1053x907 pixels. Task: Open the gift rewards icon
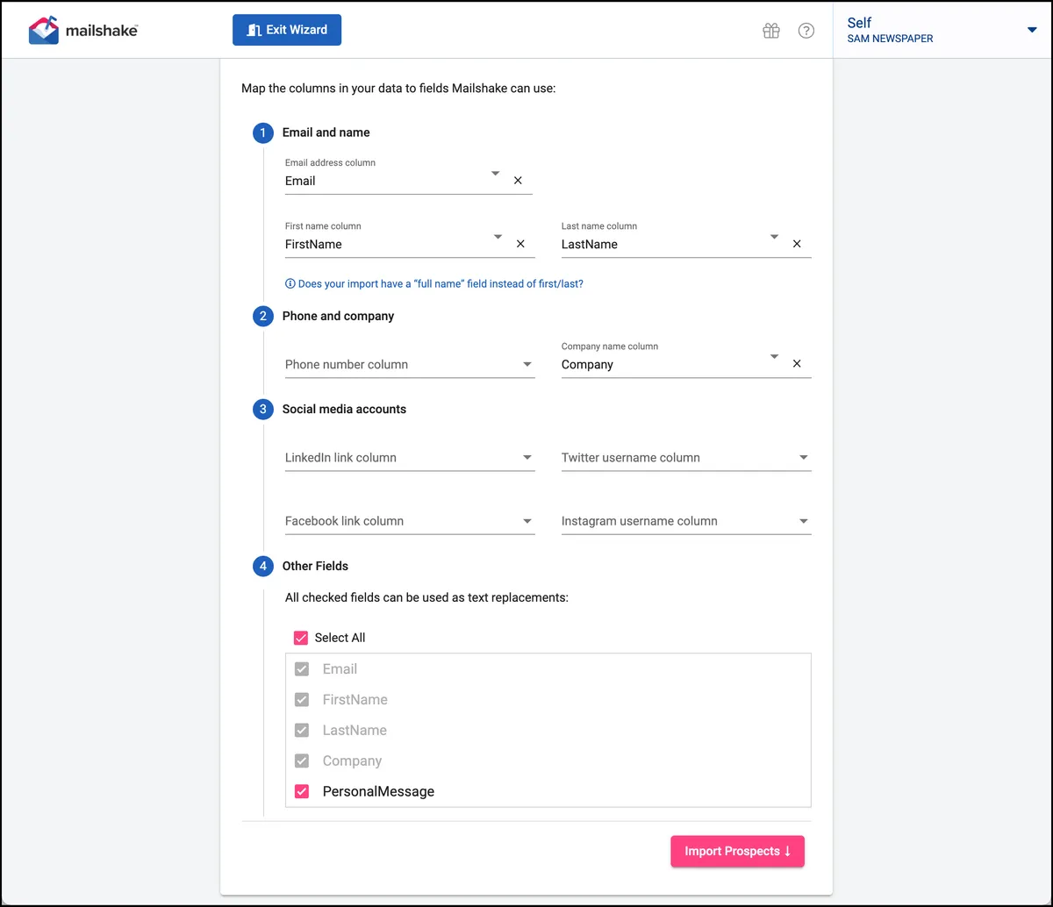click(771, 31)
